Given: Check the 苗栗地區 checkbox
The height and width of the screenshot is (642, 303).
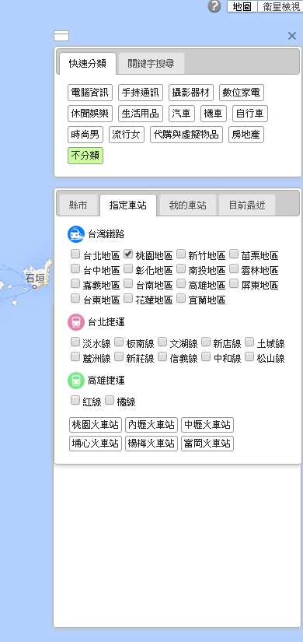Looking at the screenshot, I should click(x=234, y=254).
